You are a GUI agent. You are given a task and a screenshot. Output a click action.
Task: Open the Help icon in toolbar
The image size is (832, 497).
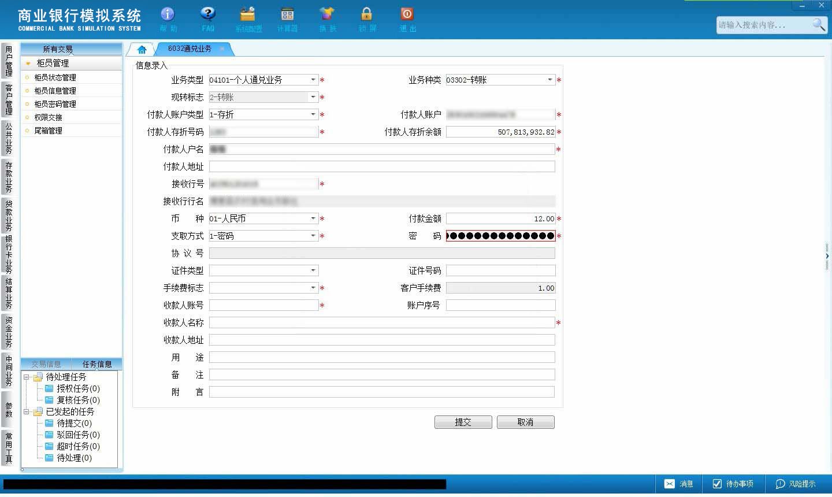(x=168, y=14)
